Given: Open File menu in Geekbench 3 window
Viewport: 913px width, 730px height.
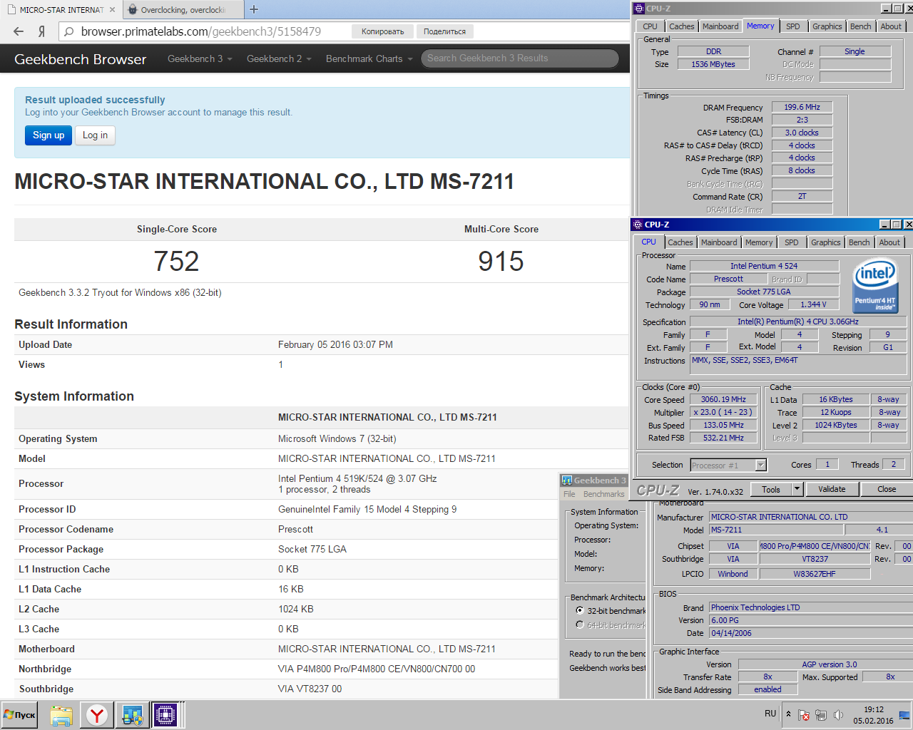Looking at the screenshot, I should click(569, 494).
